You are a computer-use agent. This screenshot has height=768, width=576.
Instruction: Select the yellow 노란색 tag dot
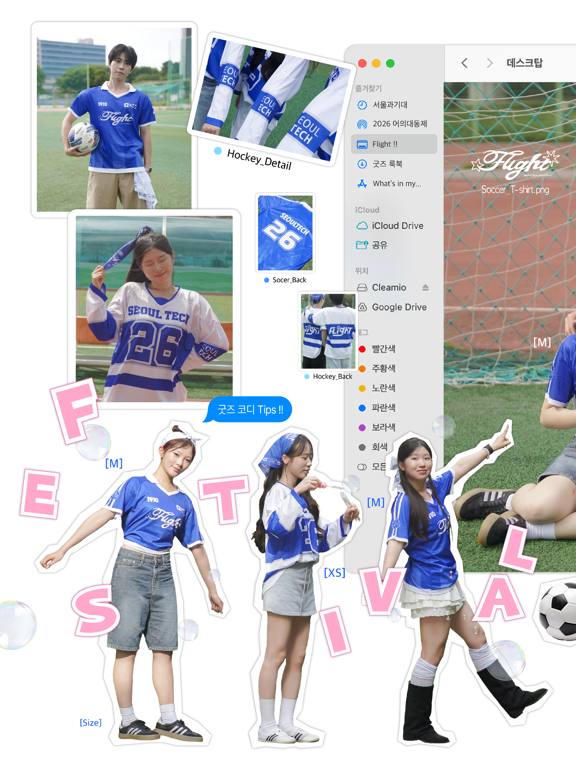362,388
